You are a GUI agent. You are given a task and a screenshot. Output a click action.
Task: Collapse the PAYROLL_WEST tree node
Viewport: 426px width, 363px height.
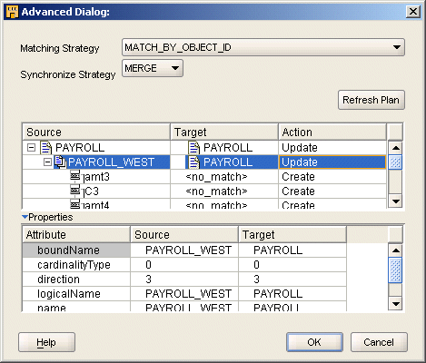[47, 162]
